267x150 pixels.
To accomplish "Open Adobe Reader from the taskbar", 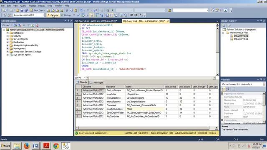I will point(46,146).
